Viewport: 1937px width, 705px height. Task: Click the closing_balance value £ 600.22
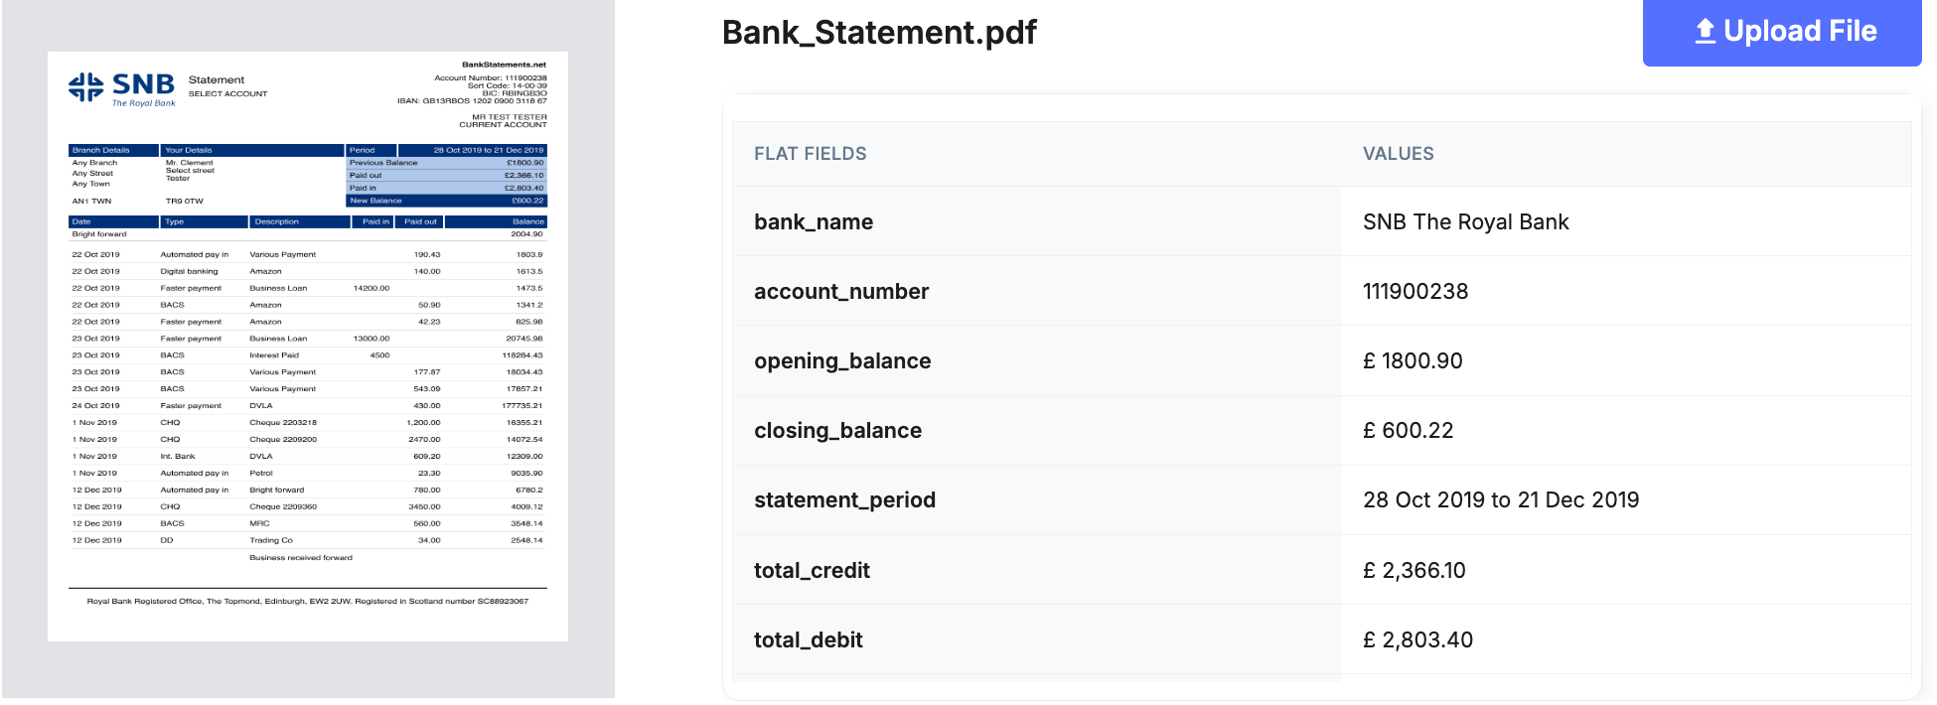coord(1408,430)
